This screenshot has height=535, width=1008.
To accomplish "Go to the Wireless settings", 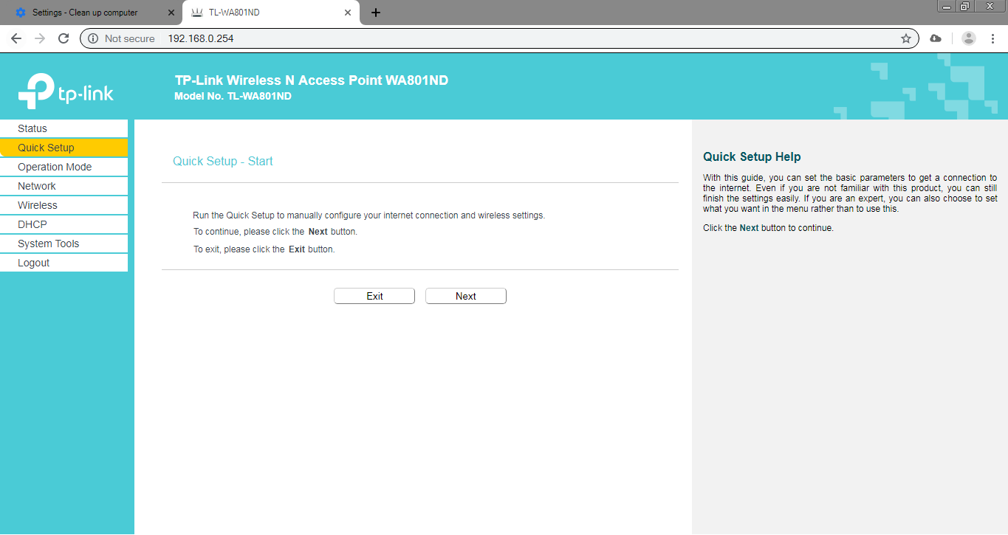I will point(64,205).
